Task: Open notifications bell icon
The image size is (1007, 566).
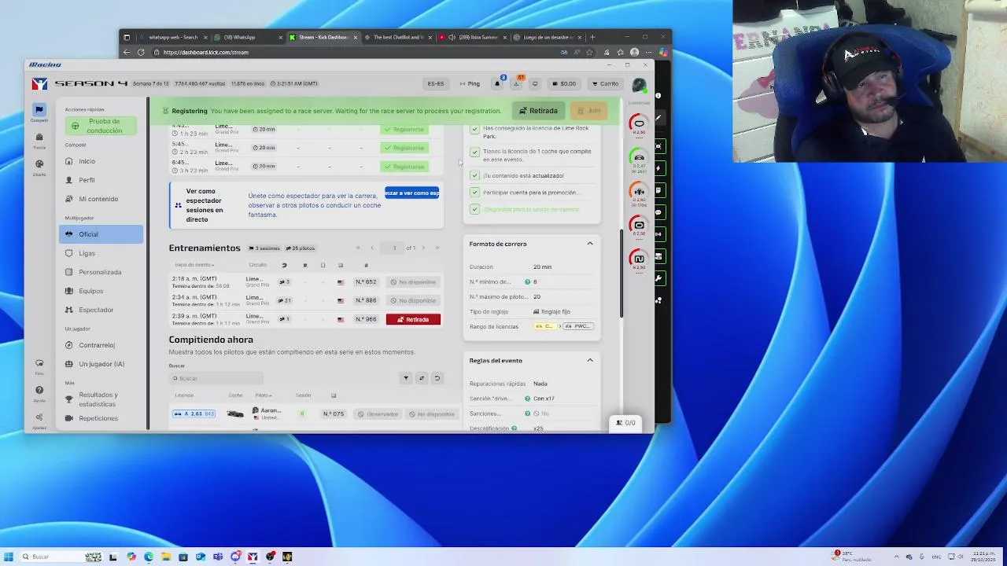Action: coord(497,83)
